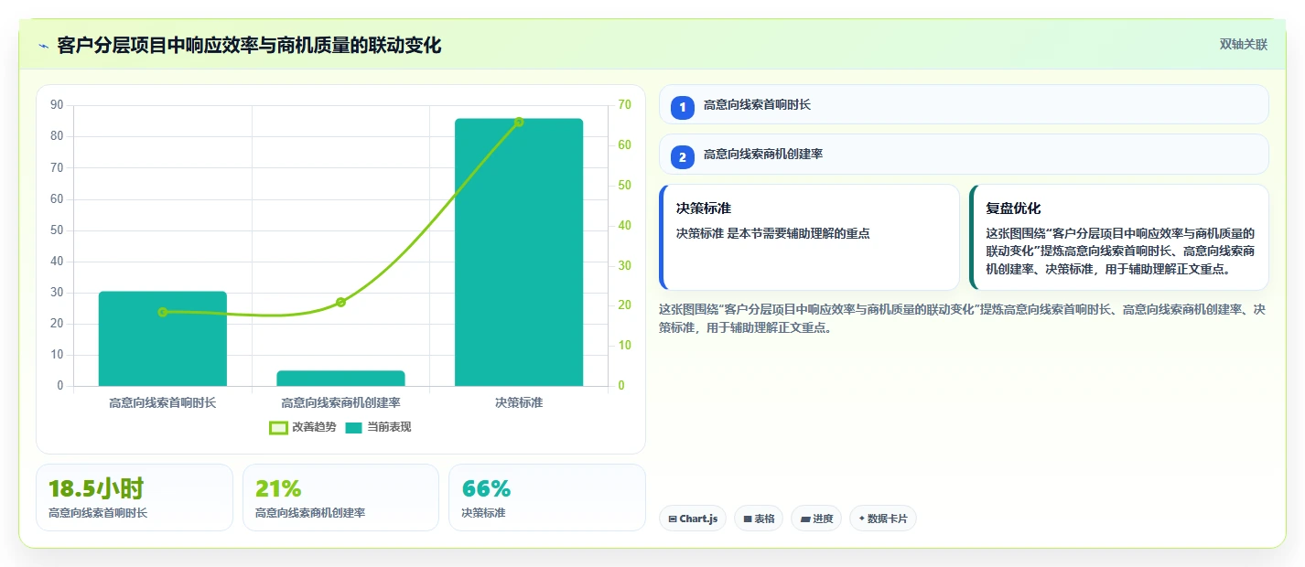Open the 复盘优化 info card
Image resolution: width=1305 pixels, height=567 pixels.
[1119, 237]
